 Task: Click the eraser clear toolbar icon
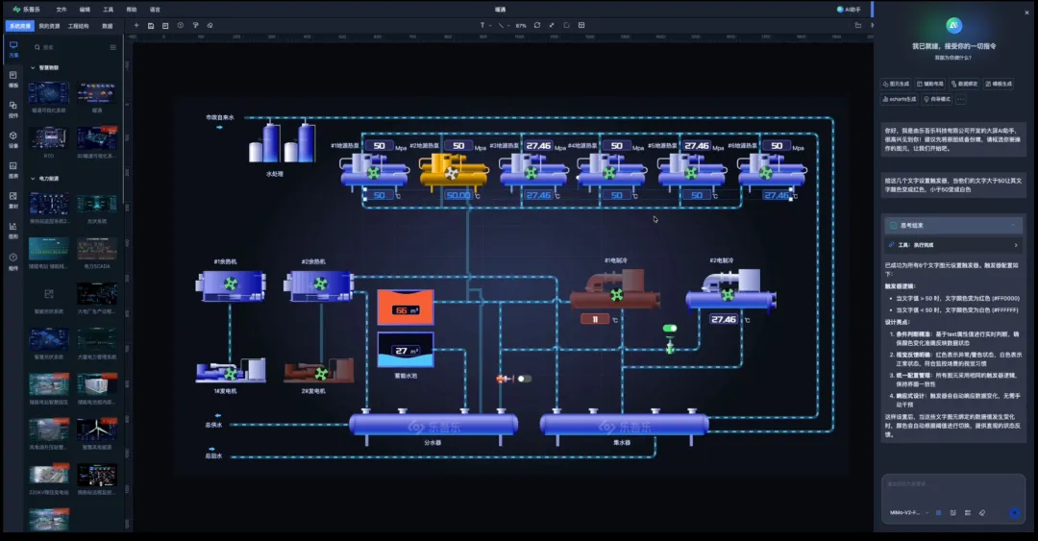pos(210,25)
